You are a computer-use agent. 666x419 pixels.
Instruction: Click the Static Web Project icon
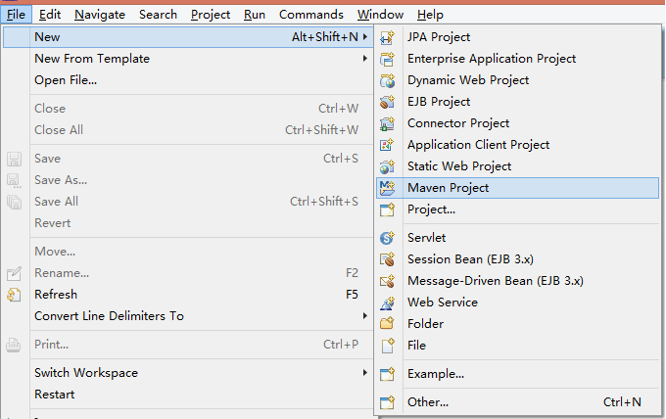pos(387,166)
